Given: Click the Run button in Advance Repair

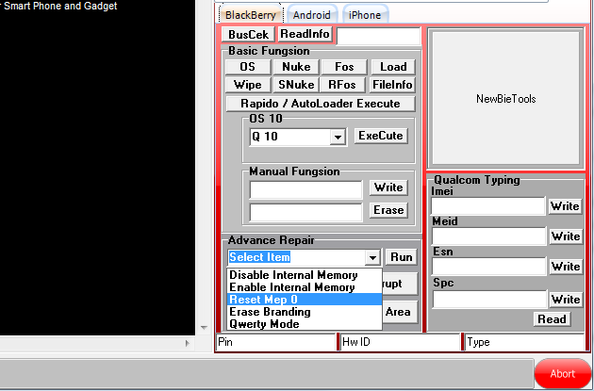Looking at the screenshot, I should (401, 257).
